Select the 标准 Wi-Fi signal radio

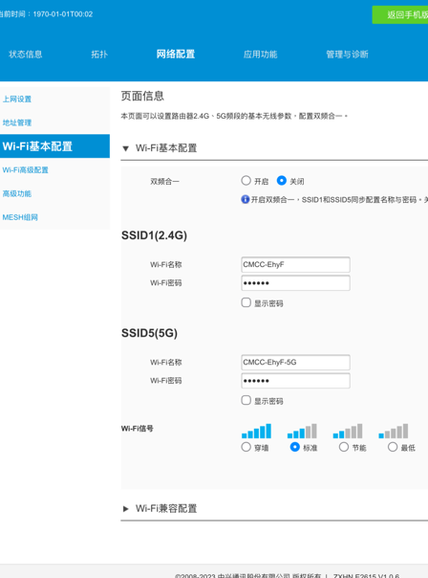pos(295,447)
